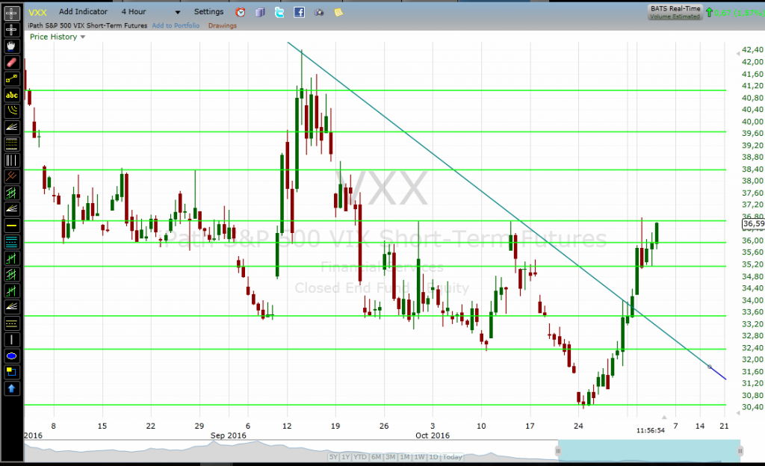Activate the hand pan tool
This screenshot has height=466, width=765.
click(x=12, y=46)
